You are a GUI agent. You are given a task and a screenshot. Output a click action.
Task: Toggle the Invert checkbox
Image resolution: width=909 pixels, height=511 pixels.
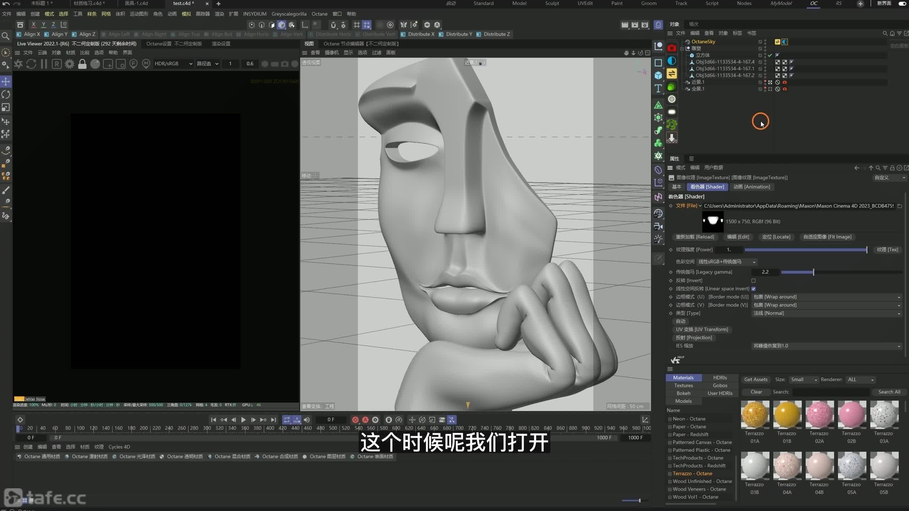tap(753, 280)
